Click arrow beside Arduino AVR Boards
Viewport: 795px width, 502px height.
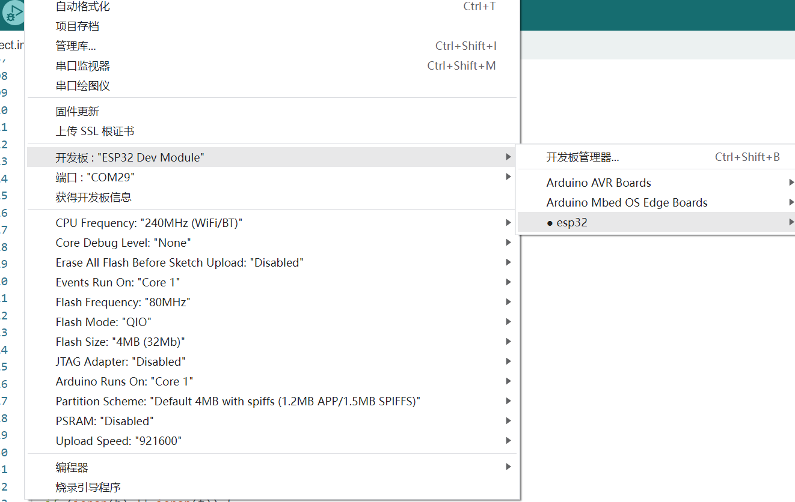[x=791, y=183]
